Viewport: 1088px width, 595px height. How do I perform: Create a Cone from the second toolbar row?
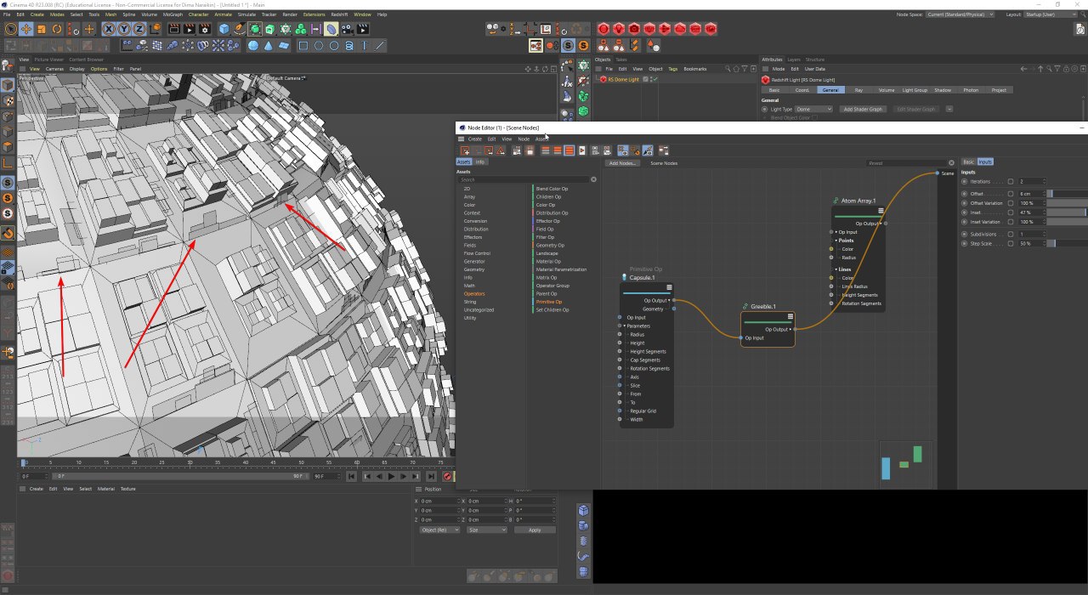coord(269,46)
